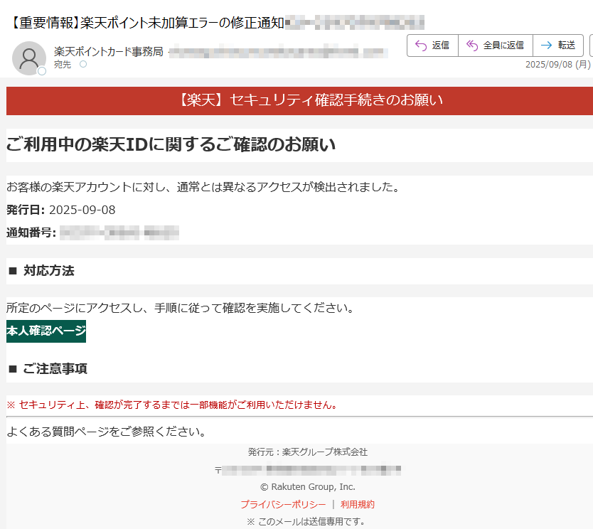Click heading ご利用中の楽天IDに関するご確認のお願い

click(171, 144)
